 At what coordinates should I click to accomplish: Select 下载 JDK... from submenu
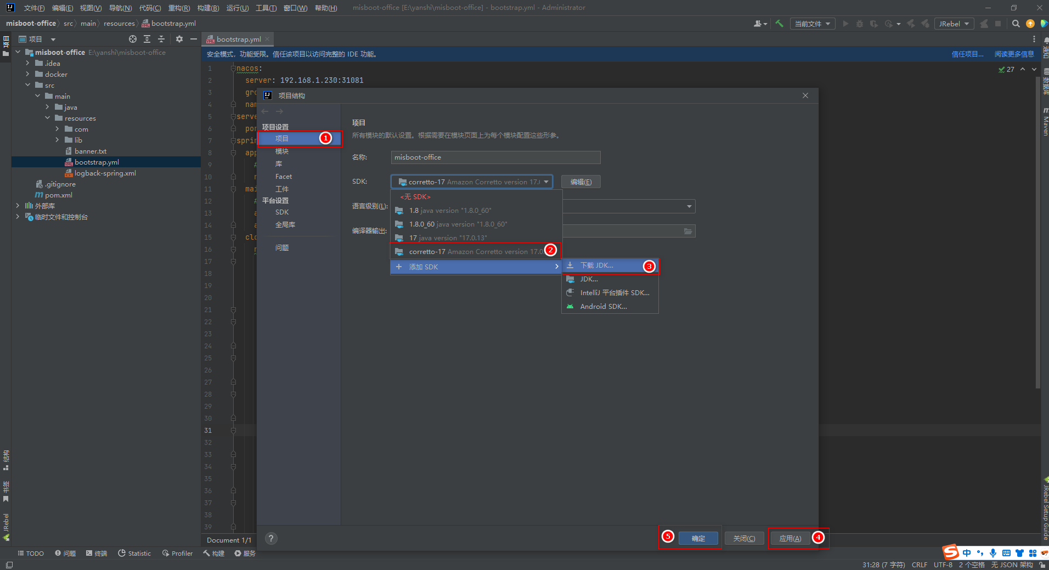click(x=610, y=266)
